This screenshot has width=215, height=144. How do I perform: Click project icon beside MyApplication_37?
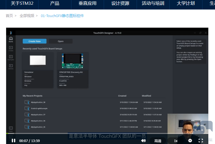tap(27, 115)
